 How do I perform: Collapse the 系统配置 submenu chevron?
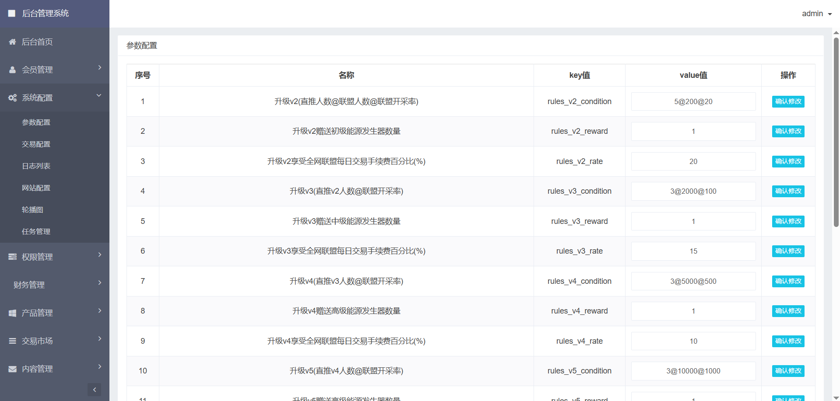[x=99, y=95]
